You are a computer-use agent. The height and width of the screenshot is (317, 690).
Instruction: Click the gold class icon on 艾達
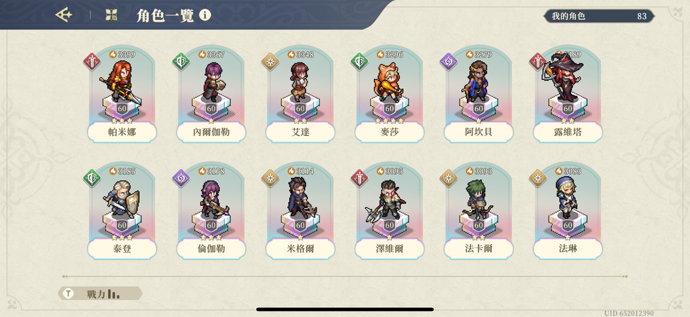pos(270,61)
